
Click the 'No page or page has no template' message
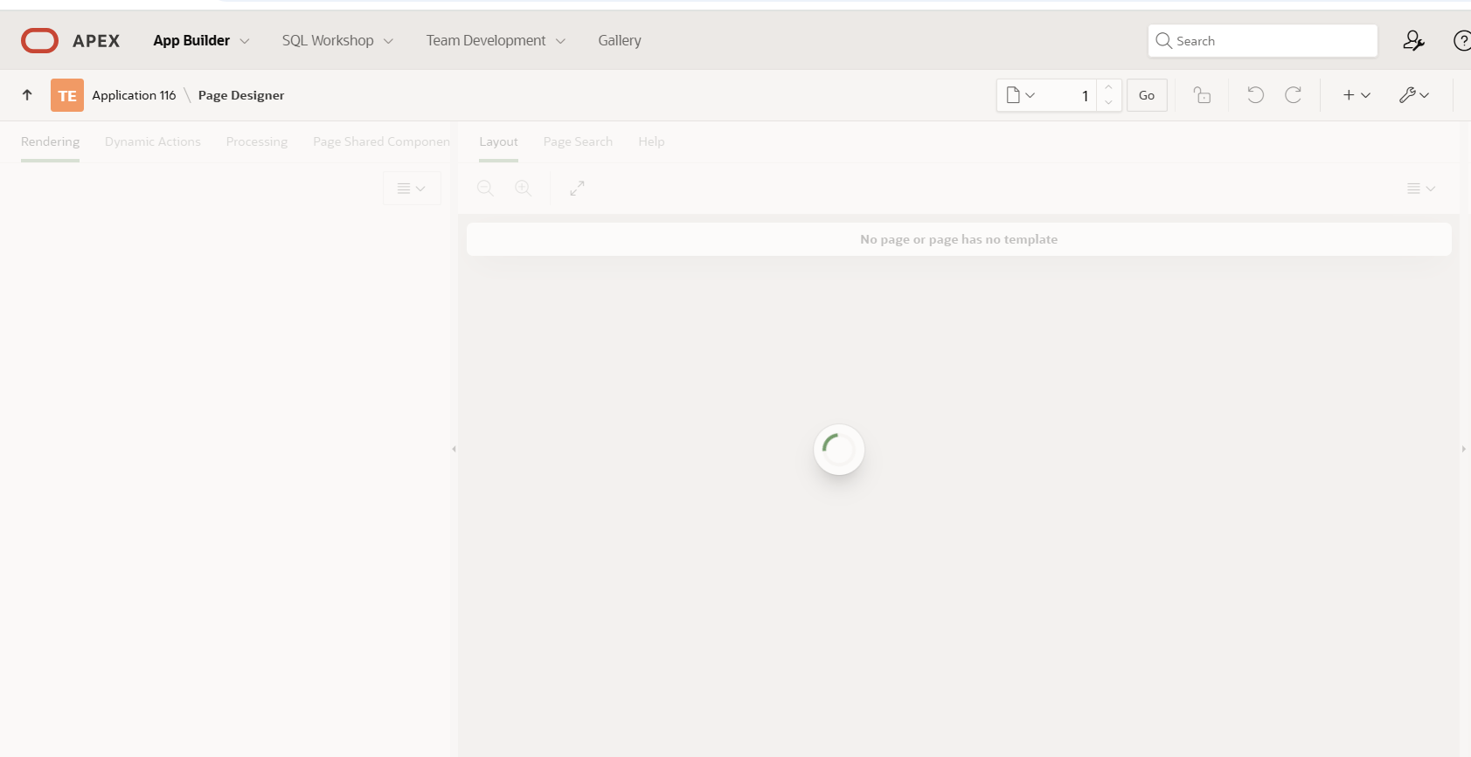[959, 239]
